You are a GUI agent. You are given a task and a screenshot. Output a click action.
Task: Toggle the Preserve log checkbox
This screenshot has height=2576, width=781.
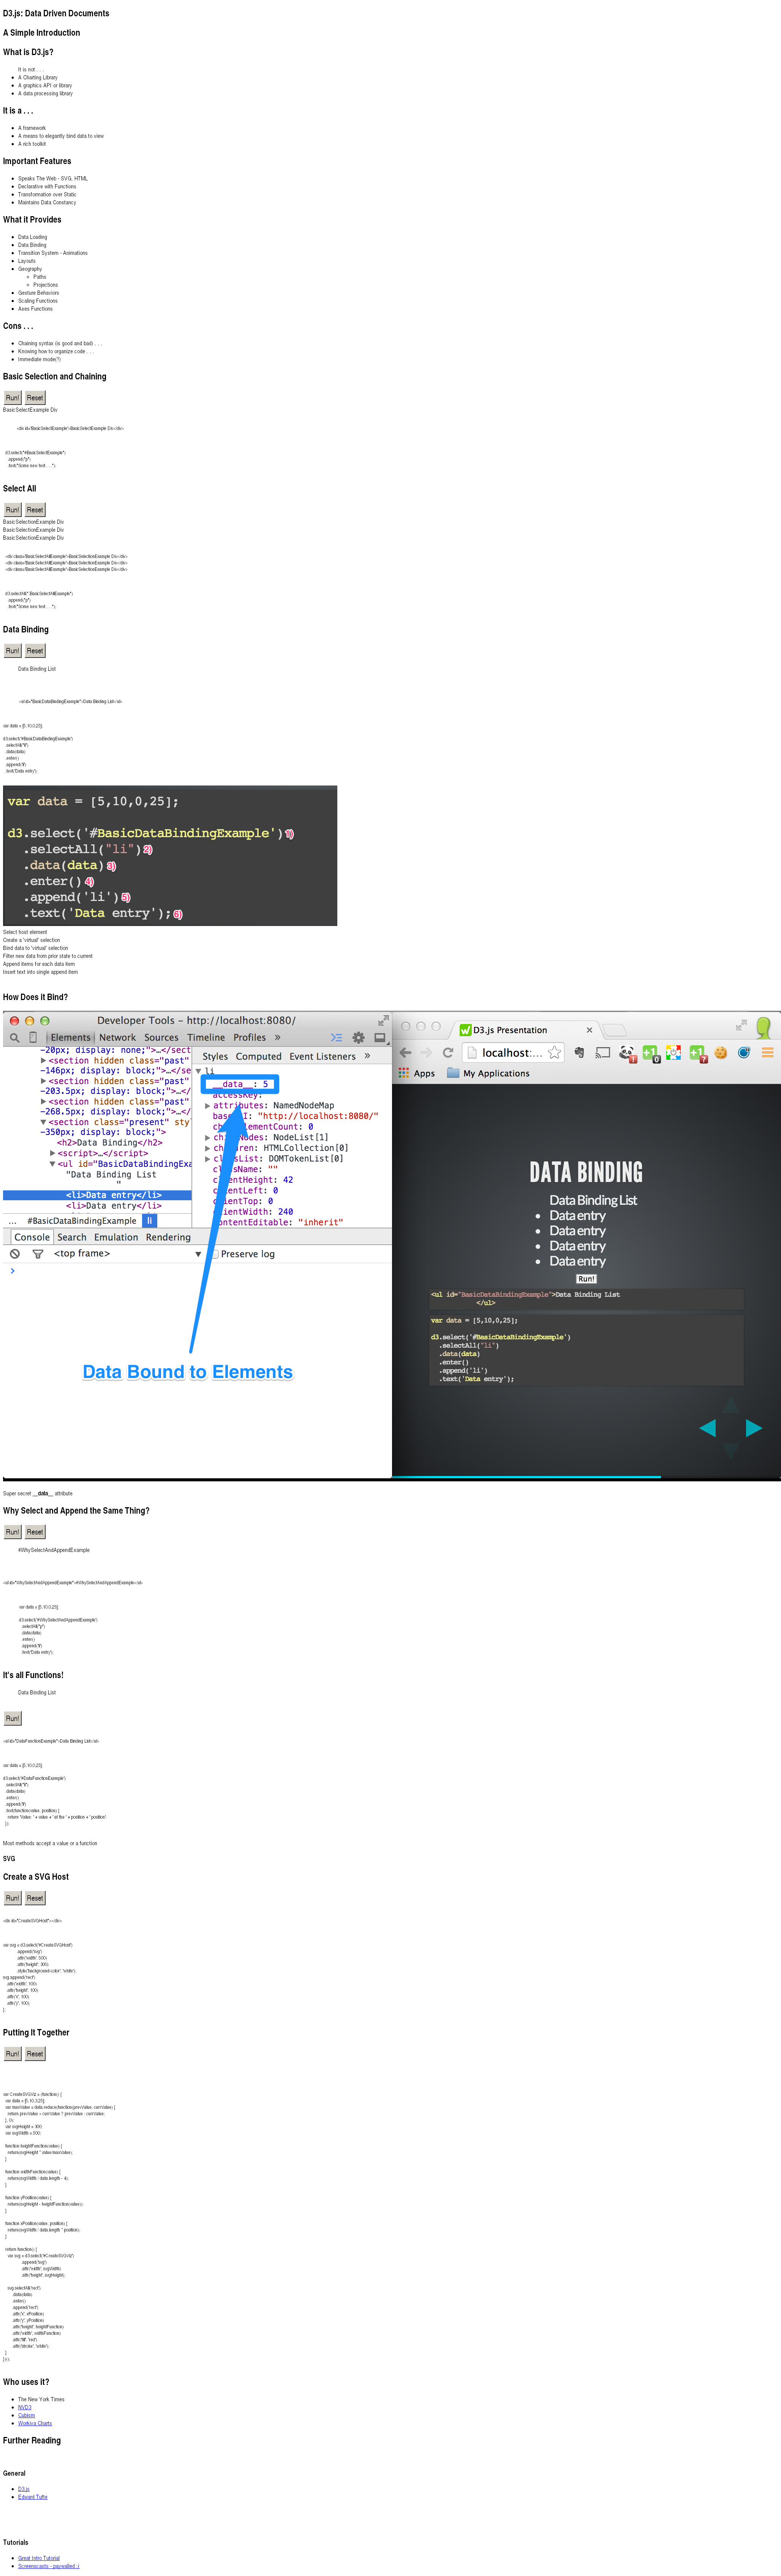coord(215,1254)
